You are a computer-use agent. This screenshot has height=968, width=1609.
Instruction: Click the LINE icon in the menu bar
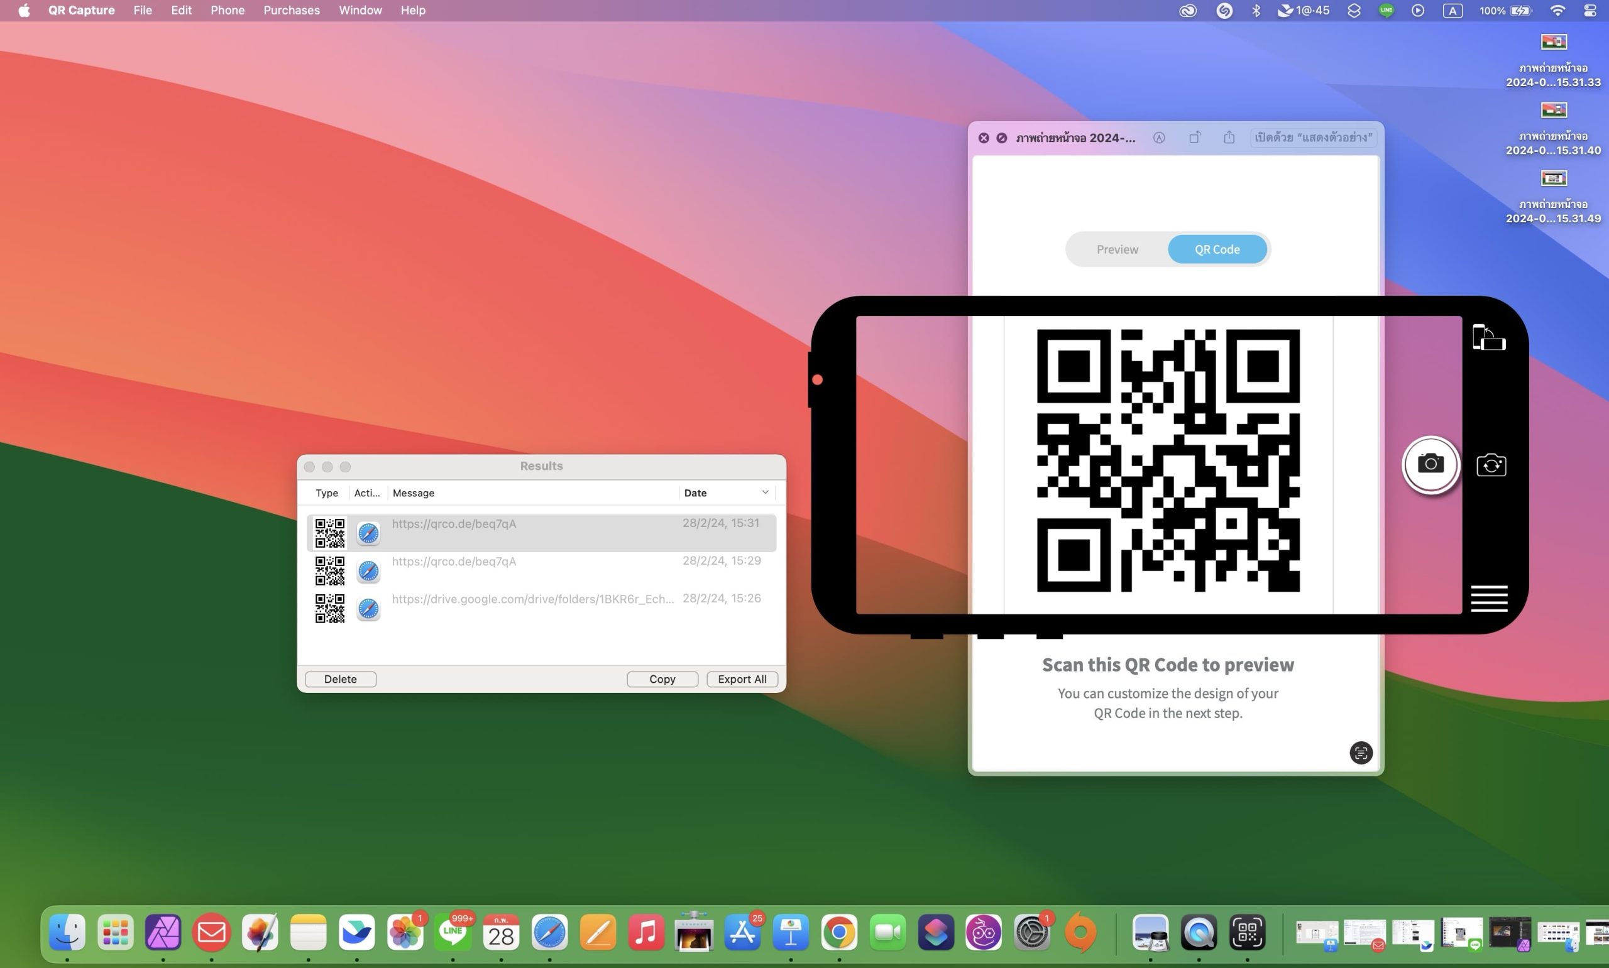tap(1386, 10)
